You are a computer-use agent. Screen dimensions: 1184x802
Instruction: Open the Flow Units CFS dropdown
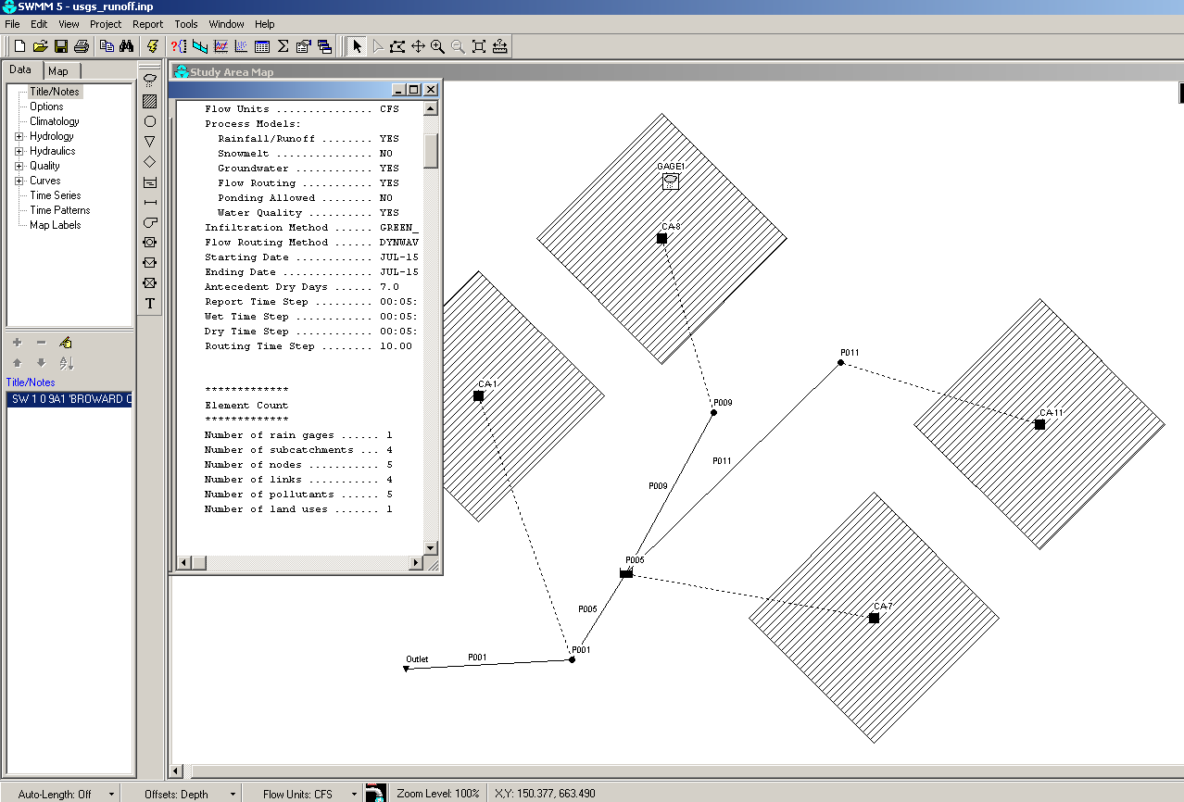(354, 795)
